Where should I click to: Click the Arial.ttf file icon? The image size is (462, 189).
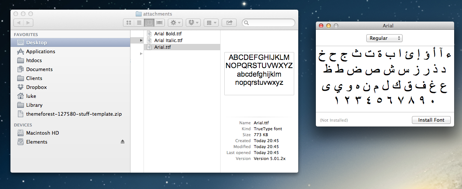(149, 47)
